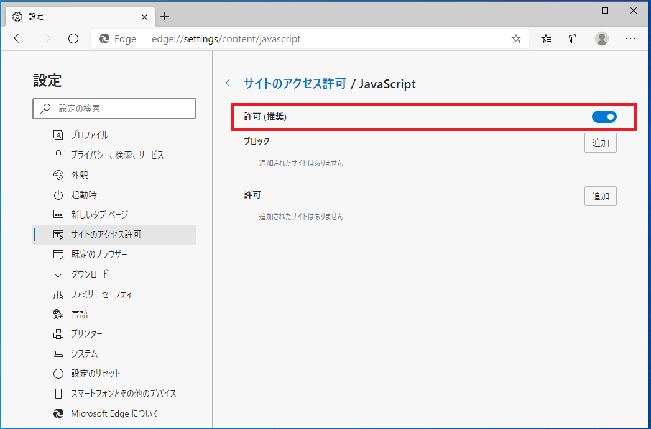Click the 設定の検索 search box

click(x=114, y=108)
